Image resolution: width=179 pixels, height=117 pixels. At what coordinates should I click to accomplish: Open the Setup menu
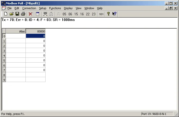(43, 8)
